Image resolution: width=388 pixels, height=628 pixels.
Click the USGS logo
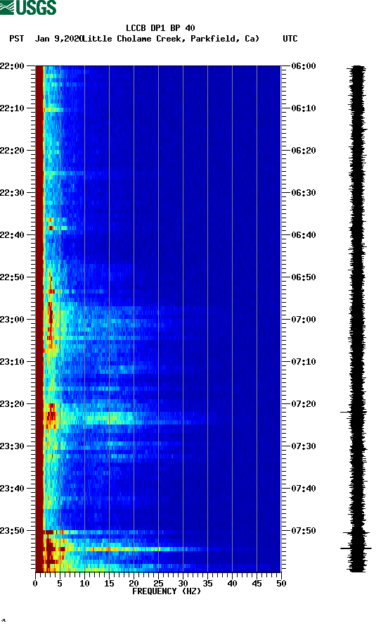[x=28, y=7]
